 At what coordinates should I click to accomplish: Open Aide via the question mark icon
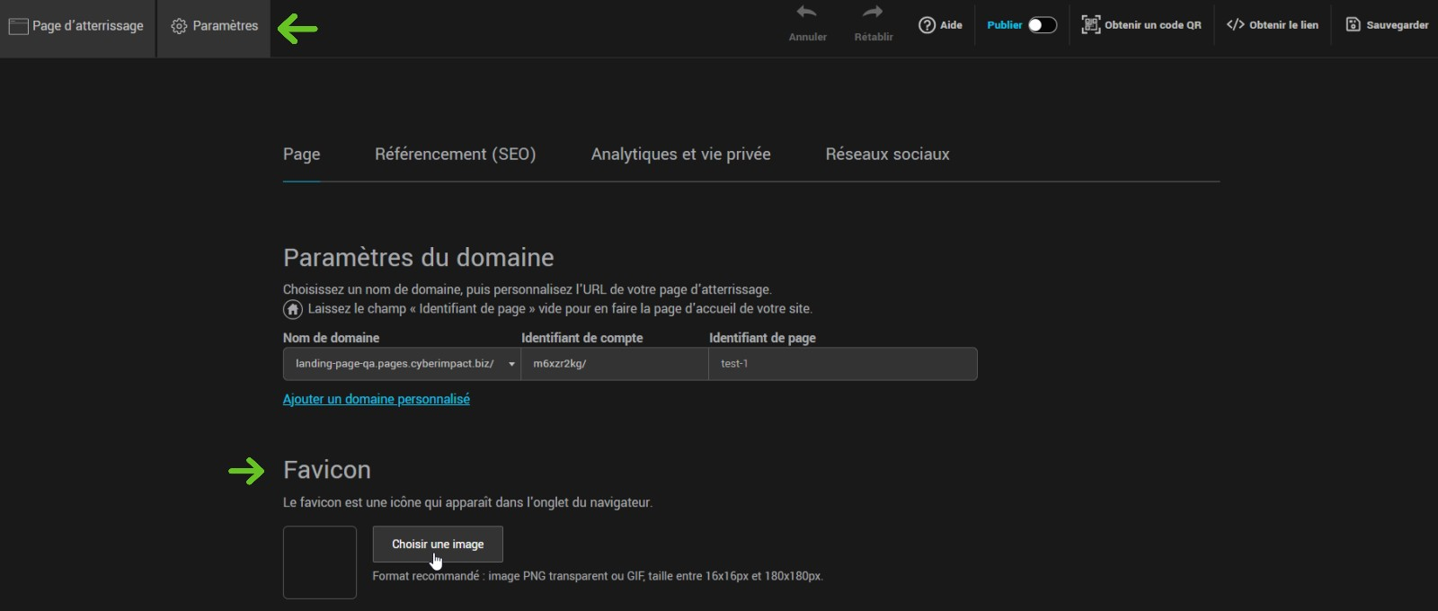[x=927, y=25]
